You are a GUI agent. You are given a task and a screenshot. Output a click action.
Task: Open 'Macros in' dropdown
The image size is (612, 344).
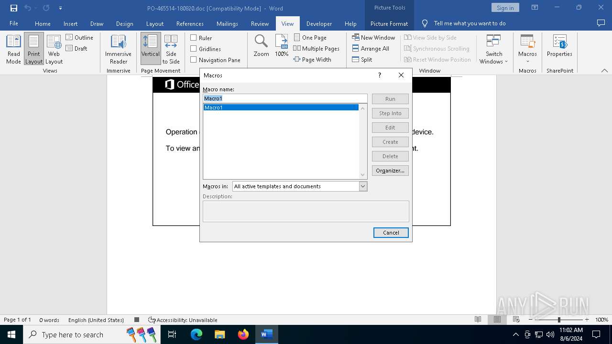363,186
